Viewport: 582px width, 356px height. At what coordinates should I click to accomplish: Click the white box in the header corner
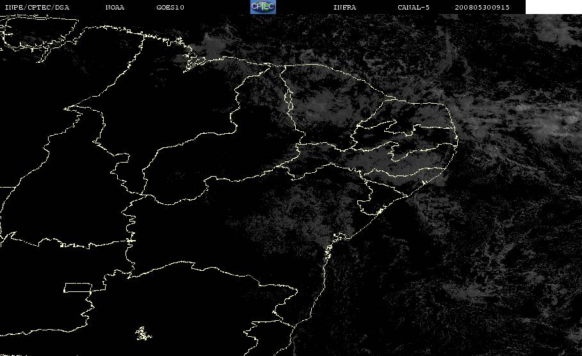tap(554, 7)
